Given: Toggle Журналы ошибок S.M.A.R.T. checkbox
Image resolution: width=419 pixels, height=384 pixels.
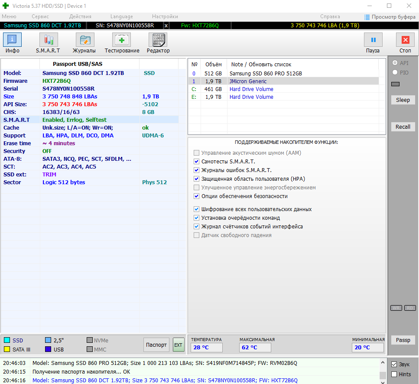Looking at the screenshot, I should pyautogui.click(x=196, y=170).
